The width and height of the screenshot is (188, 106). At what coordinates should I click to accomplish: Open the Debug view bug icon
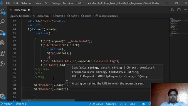[2, 43]
